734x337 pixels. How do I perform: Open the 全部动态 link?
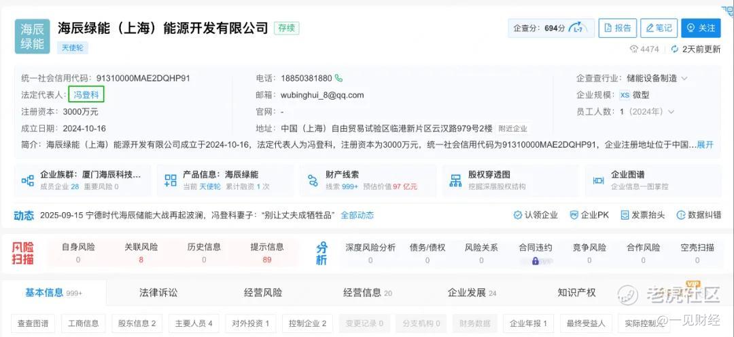pos(357,215)
